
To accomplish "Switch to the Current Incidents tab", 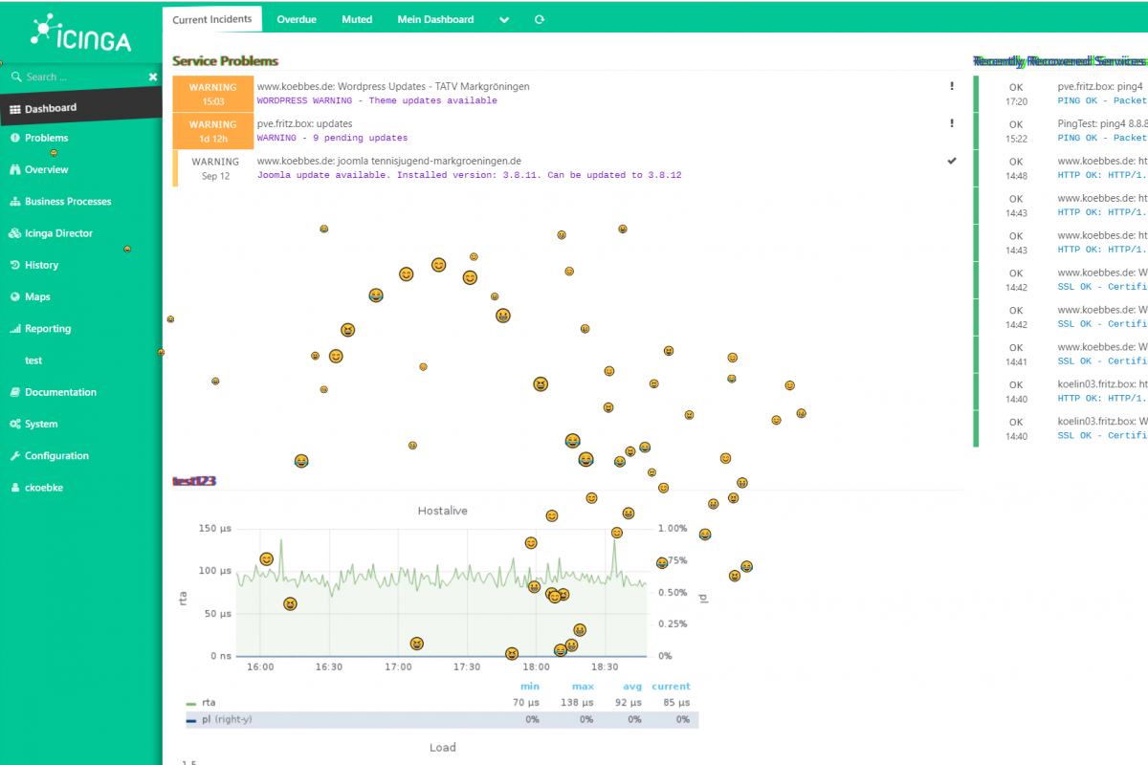I will (x=212, y=19).
